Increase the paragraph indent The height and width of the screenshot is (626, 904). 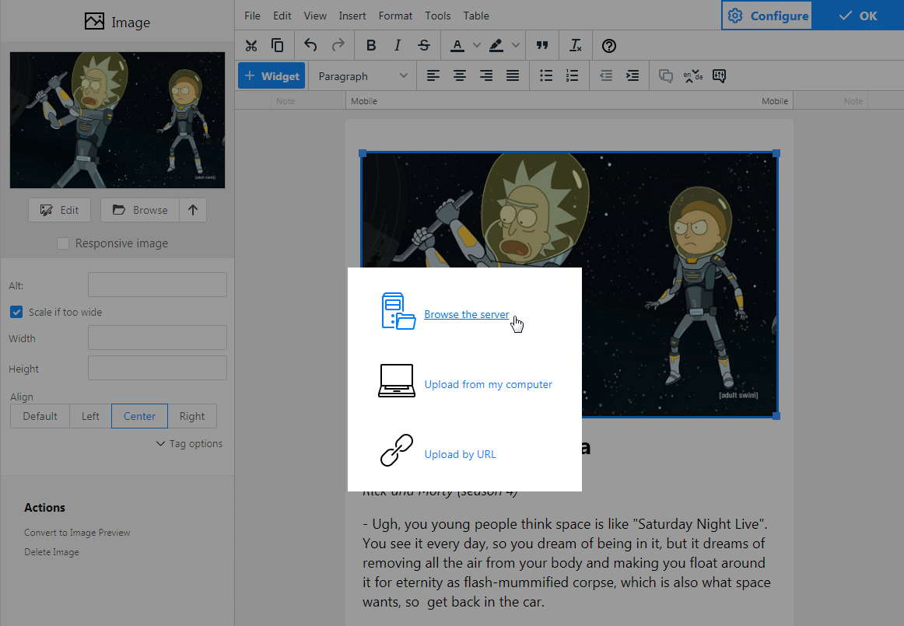point(632,75)
